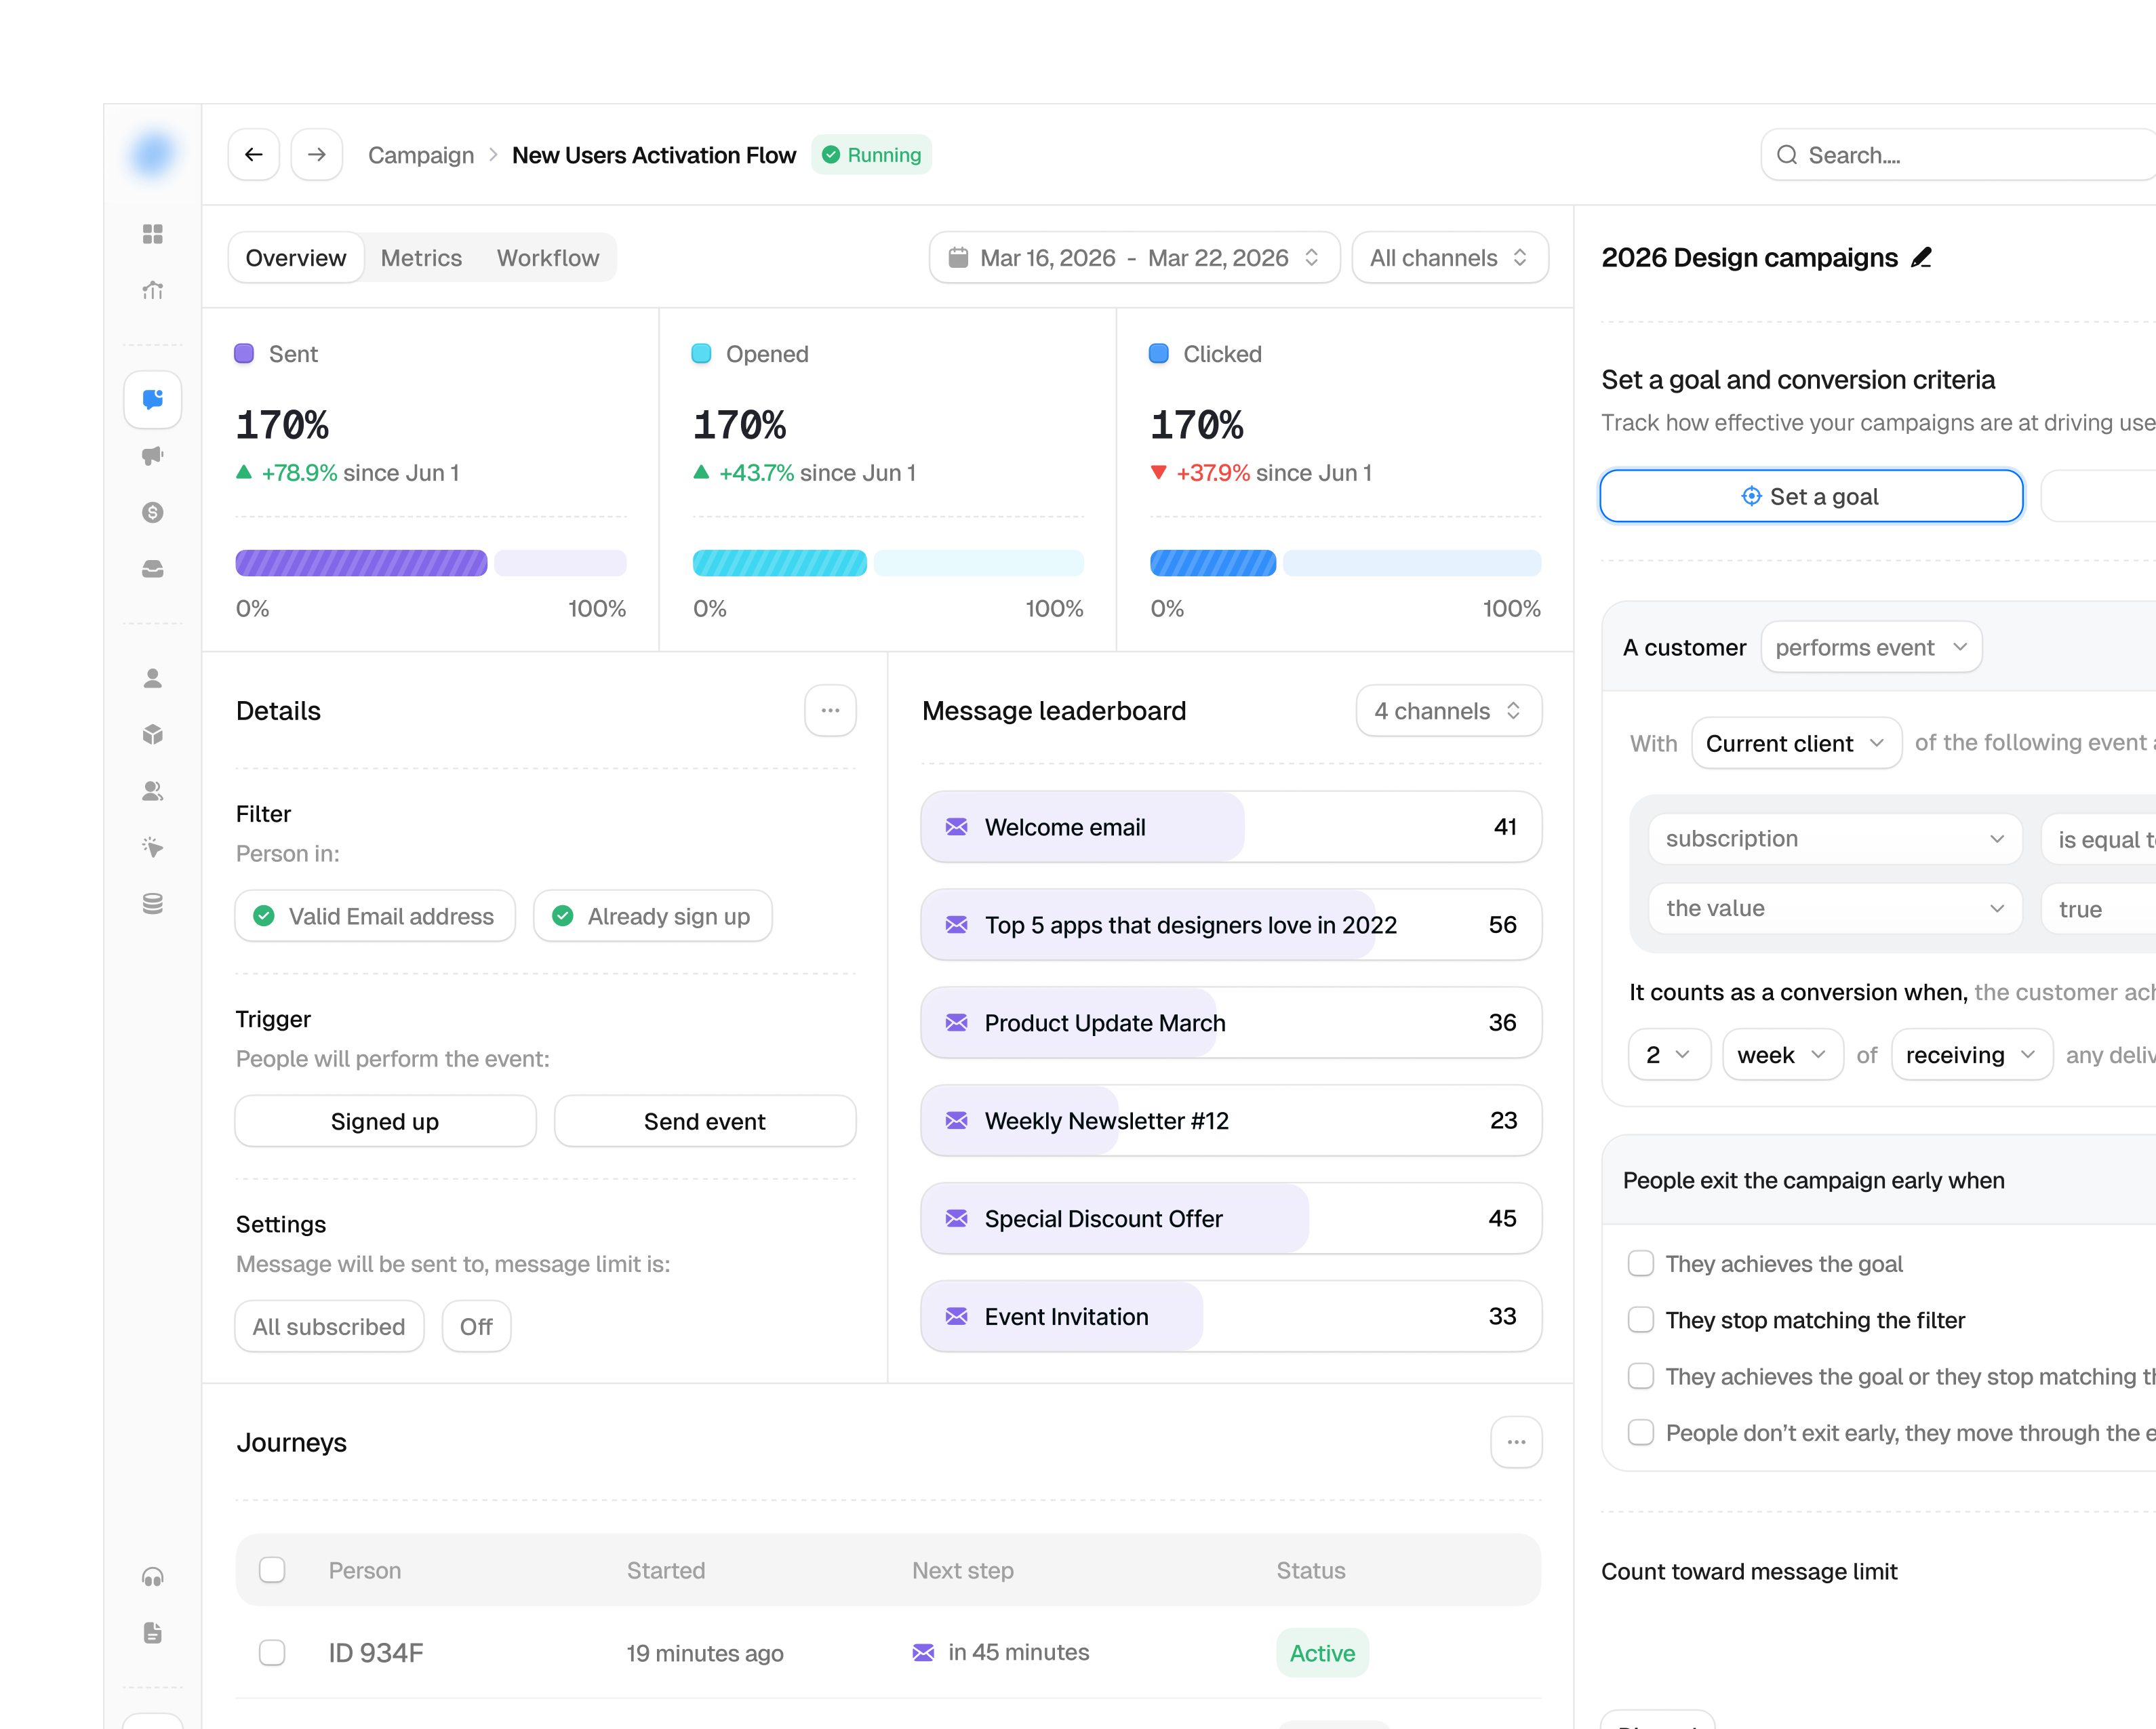Viewport: 2156px width, 1729px height.
Task: Click the search magnifier icon
Action: point(1787,155)
